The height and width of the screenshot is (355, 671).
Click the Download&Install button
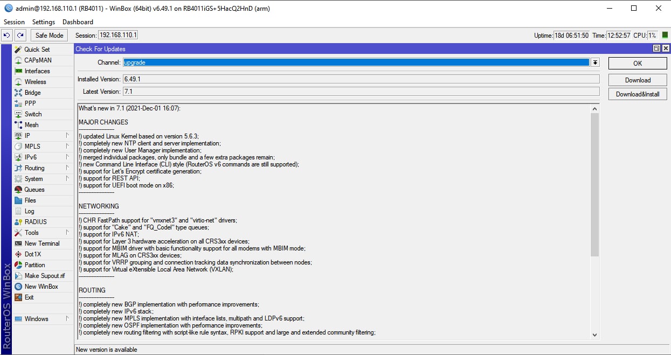click(638, 94)
